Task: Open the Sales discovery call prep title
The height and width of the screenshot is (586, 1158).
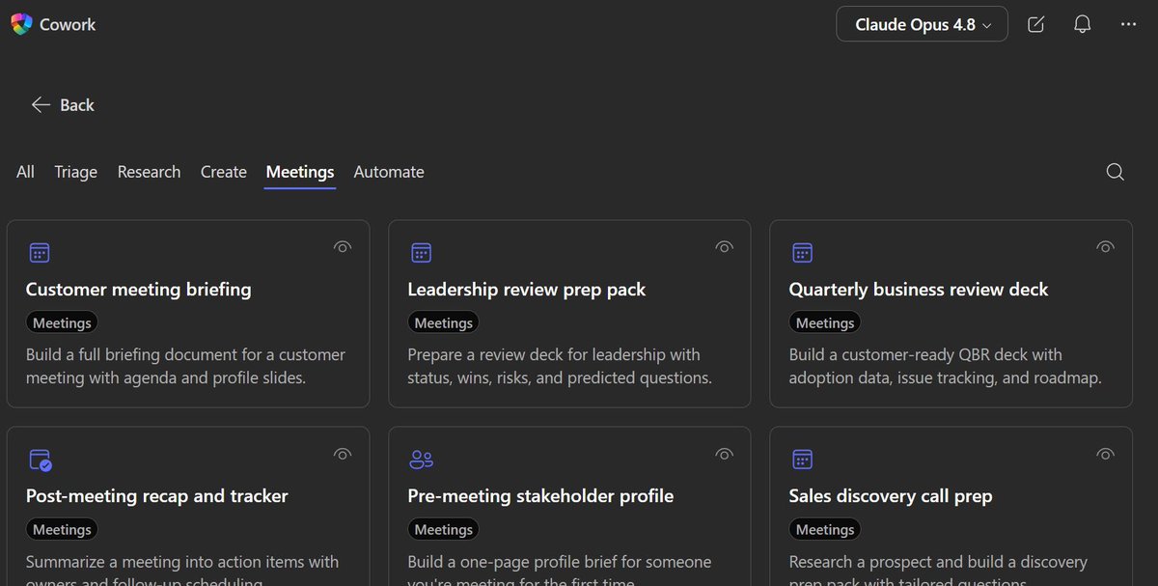Action: pos(891,496)
